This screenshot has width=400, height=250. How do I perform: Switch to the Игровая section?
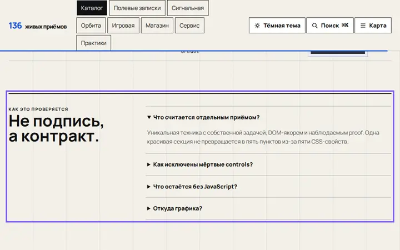123,26
